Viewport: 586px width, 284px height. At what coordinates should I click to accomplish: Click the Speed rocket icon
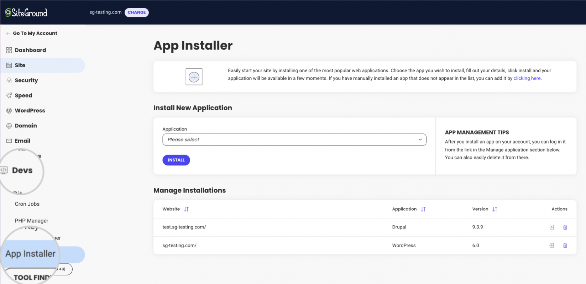pos(9,95)
